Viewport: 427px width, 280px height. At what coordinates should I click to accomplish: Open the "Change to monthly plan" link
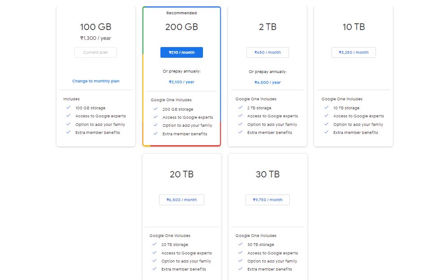tap(95, 81)
